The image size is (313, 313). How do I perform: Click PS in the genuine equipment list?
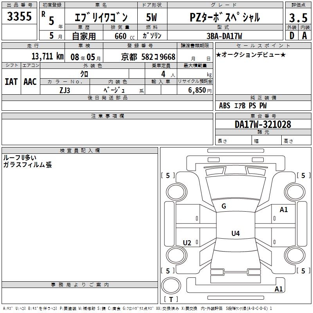coord(252,106)
